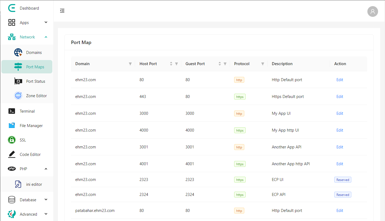Open ini editor menu item
Screen dimensions: 385x221
[34, 184]
